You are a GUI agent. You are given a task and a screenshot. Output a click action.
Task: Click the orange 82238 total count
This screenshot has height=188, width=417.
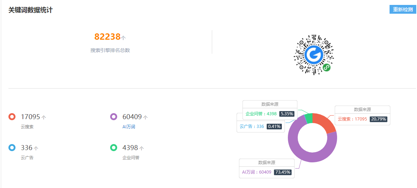coord(107,37)
